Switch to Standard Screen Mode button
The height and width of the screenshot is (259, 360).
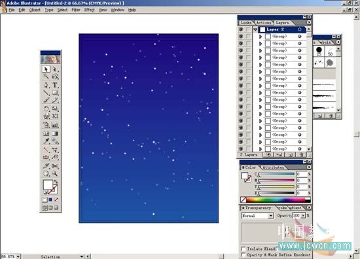(45, 207)
